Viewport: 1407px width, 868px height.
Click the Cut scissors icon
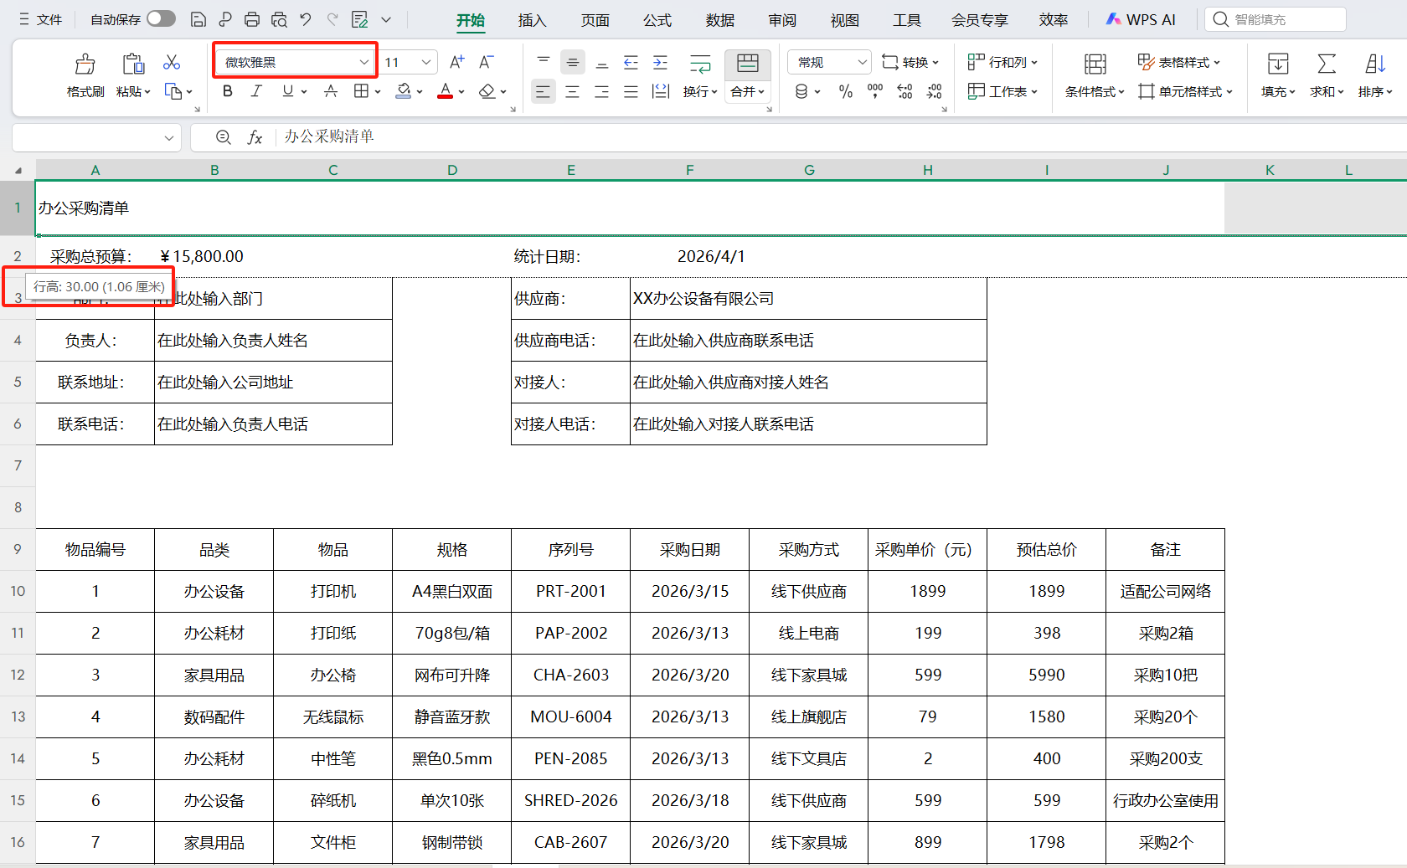pyautogui.click(x=172, y=63)
